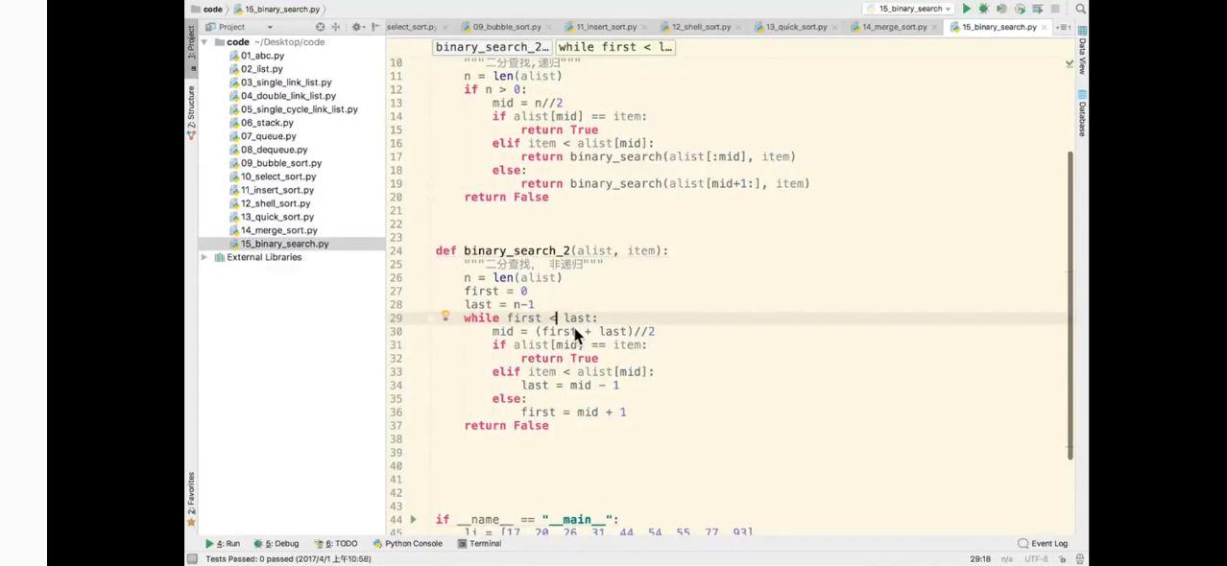Close the 15_binary_search.py editor tab
This screenshot has height=566, width=1227.
1045,27
